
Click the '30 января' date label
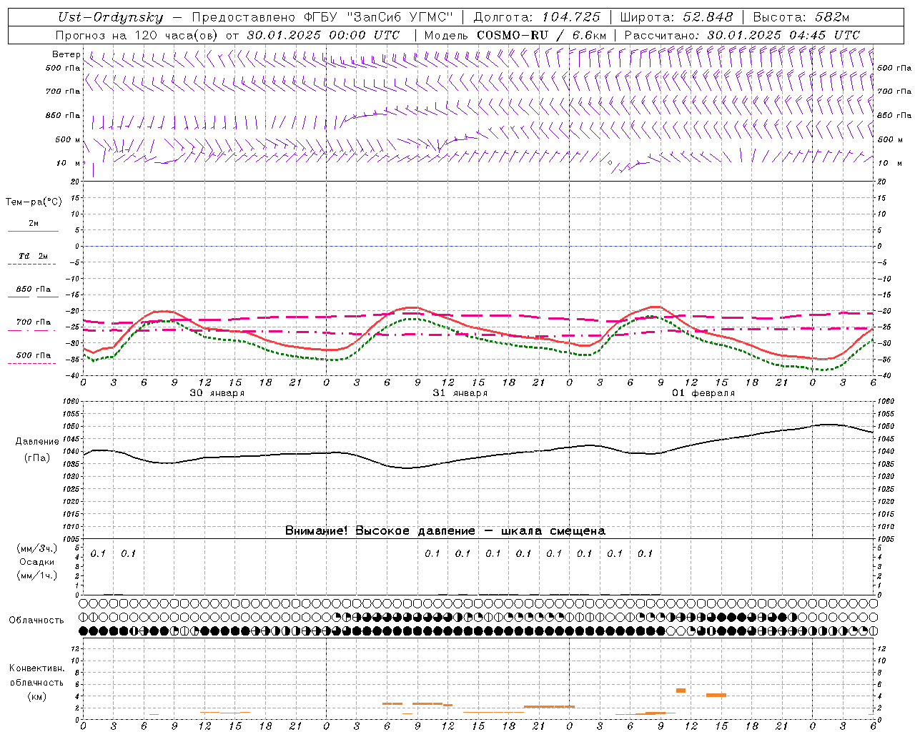217,393
